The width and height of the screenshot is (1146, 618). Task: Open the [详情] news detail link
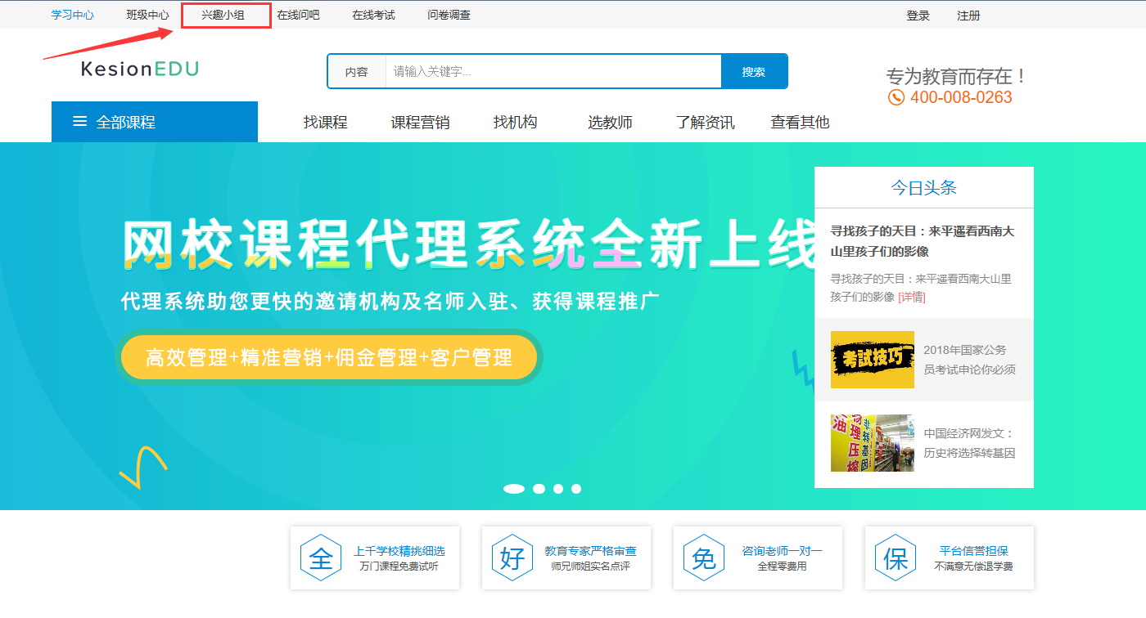pyautogui.click(x=912, y=297)
